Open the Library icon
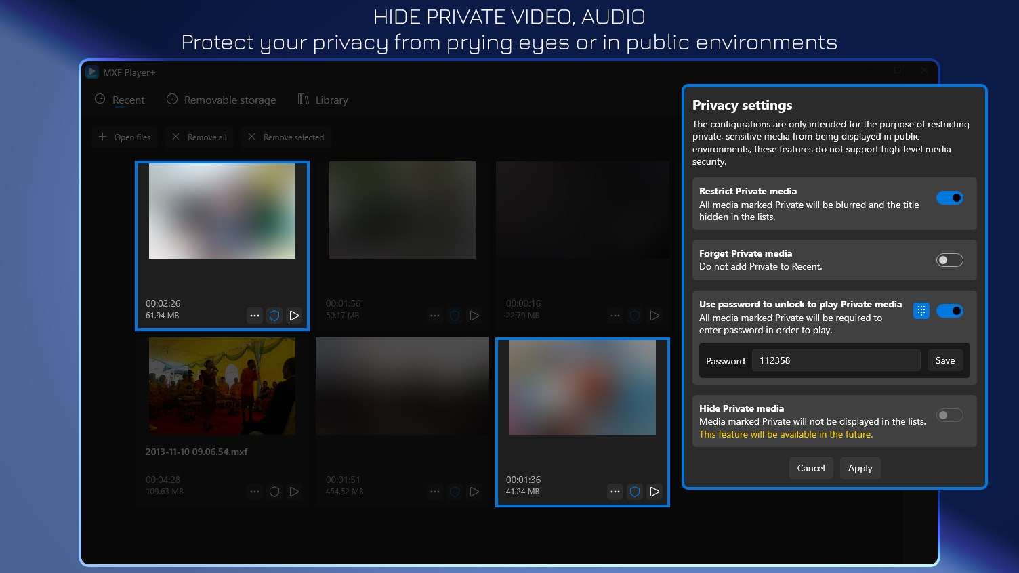 303,99
